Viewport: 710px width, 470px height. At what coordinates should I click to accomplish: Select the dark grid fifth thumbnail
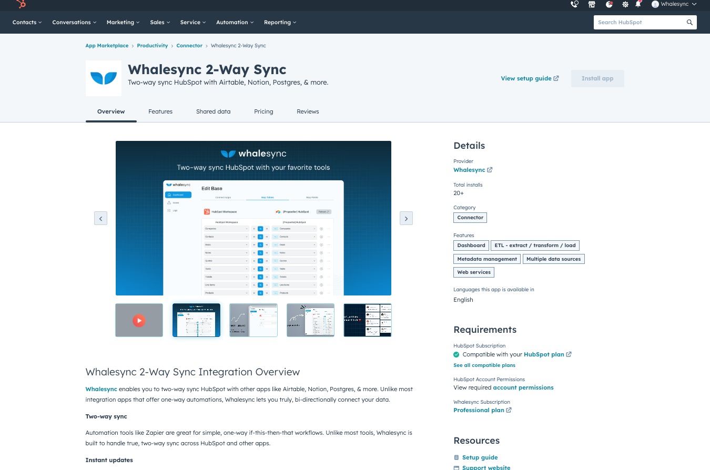click(368, 320)
